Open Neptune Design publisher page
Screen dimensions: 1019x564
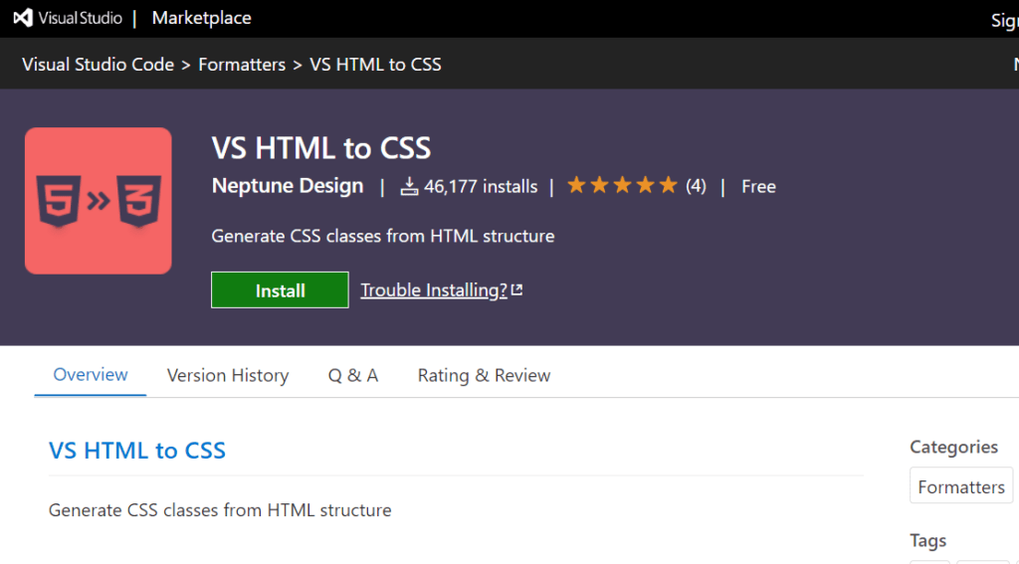pos(288,186)
